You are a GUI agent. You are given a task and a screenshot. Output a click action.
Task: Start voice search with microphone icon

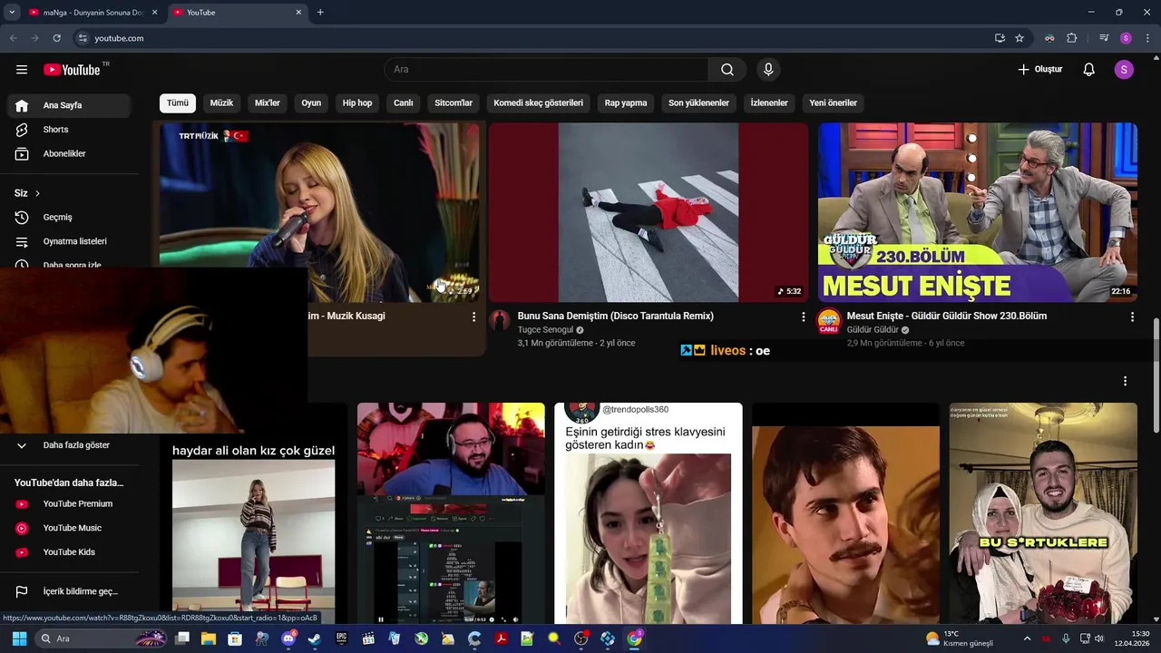(x=768, y=70)
